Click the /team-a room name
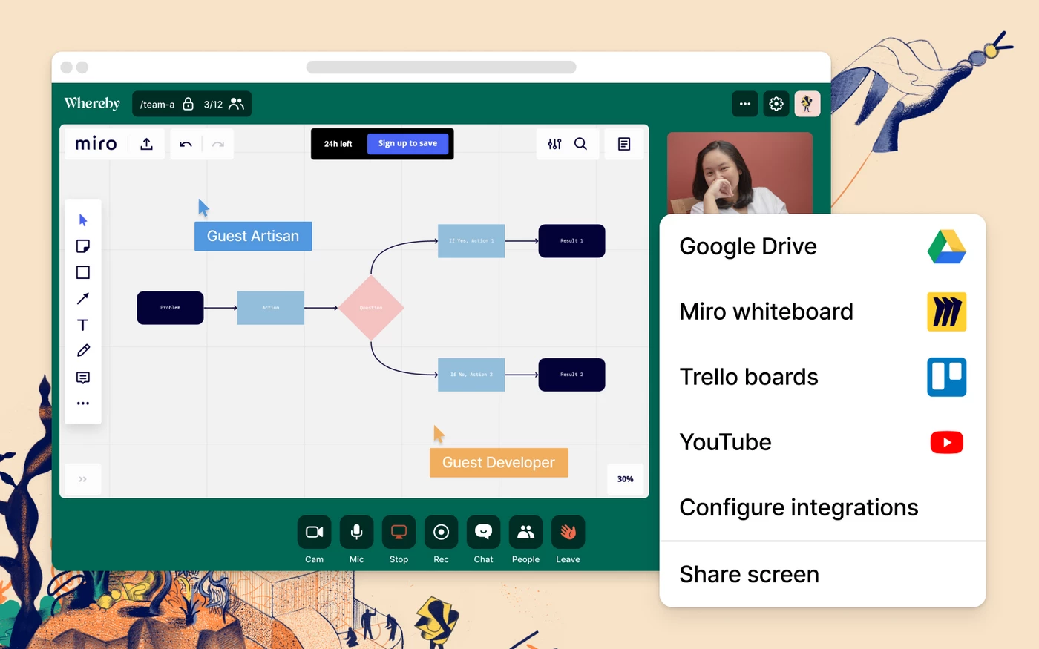This screenshot has height=649, width=1039. pyautogui.click(x=157, y=105)
